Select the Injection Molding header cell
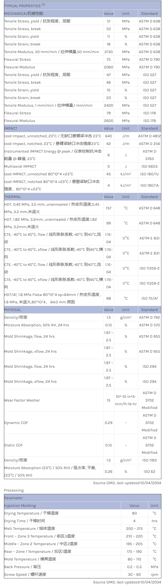The image size is (164, 585). pyautogui.click(x=20, y=506)
